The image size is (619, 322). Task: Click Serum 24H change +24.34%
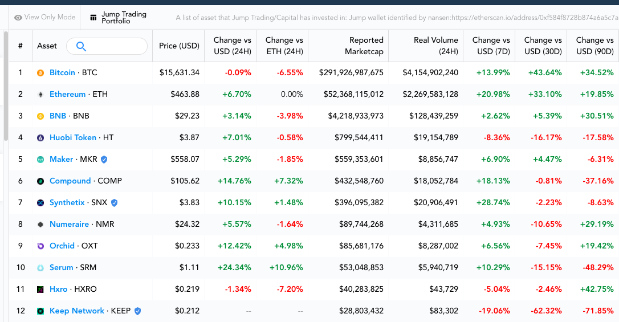(x=234, y=267)
